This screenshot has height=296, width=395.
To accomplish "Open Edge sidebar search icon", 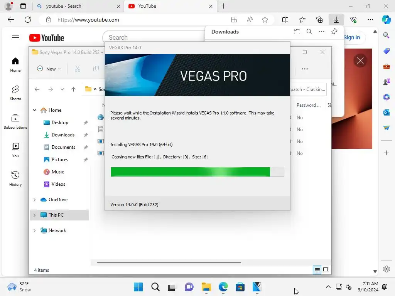I will click(386, 35).
